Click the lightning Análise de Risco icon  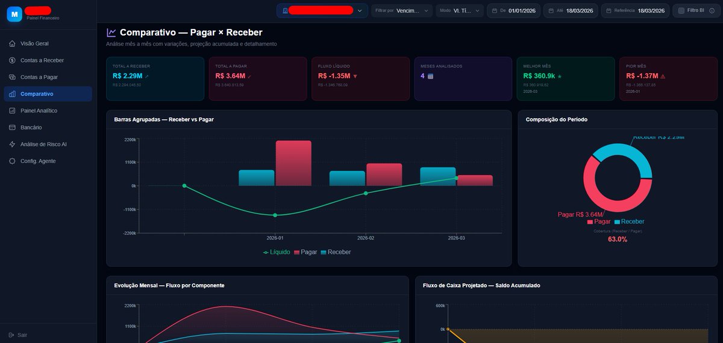[13, 144]
